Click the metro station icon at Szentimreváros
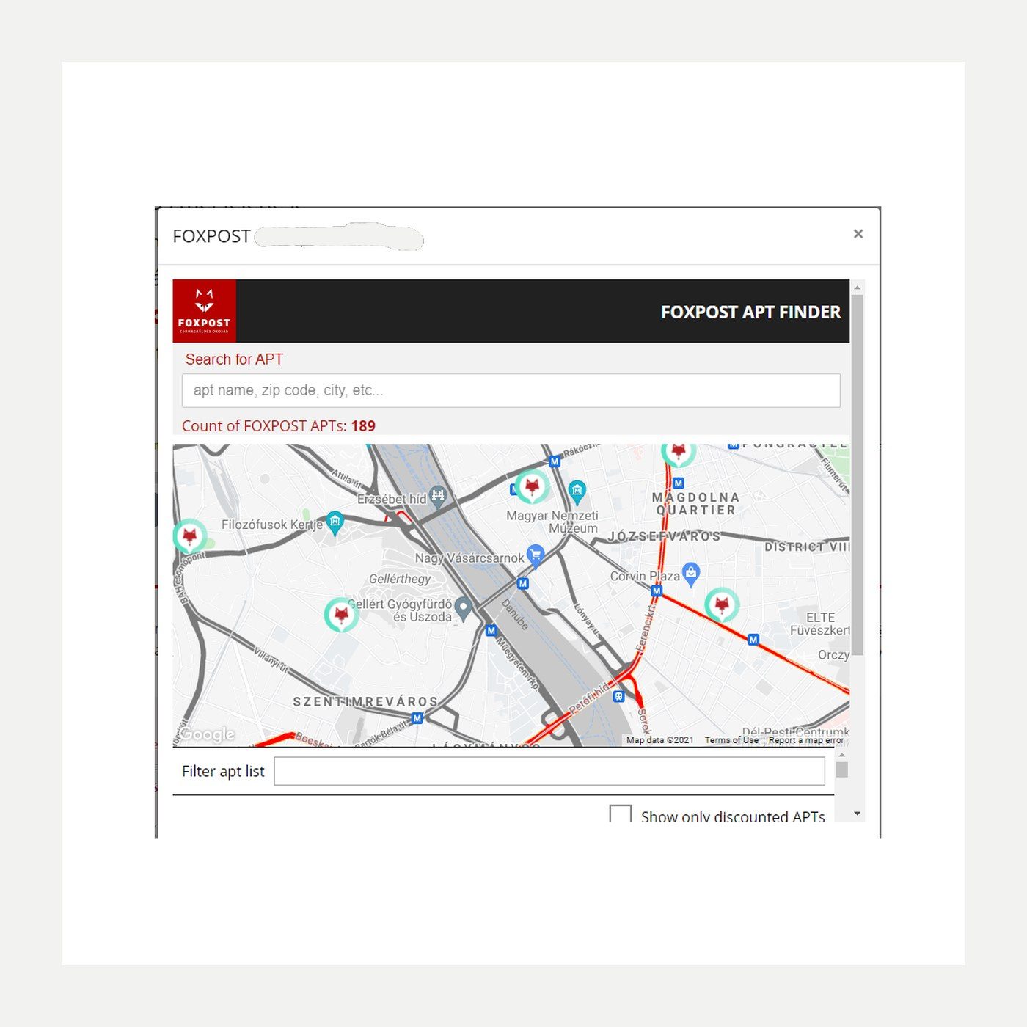The image size is (1027, 1027). pyautogui.click(x=417, y=718)
